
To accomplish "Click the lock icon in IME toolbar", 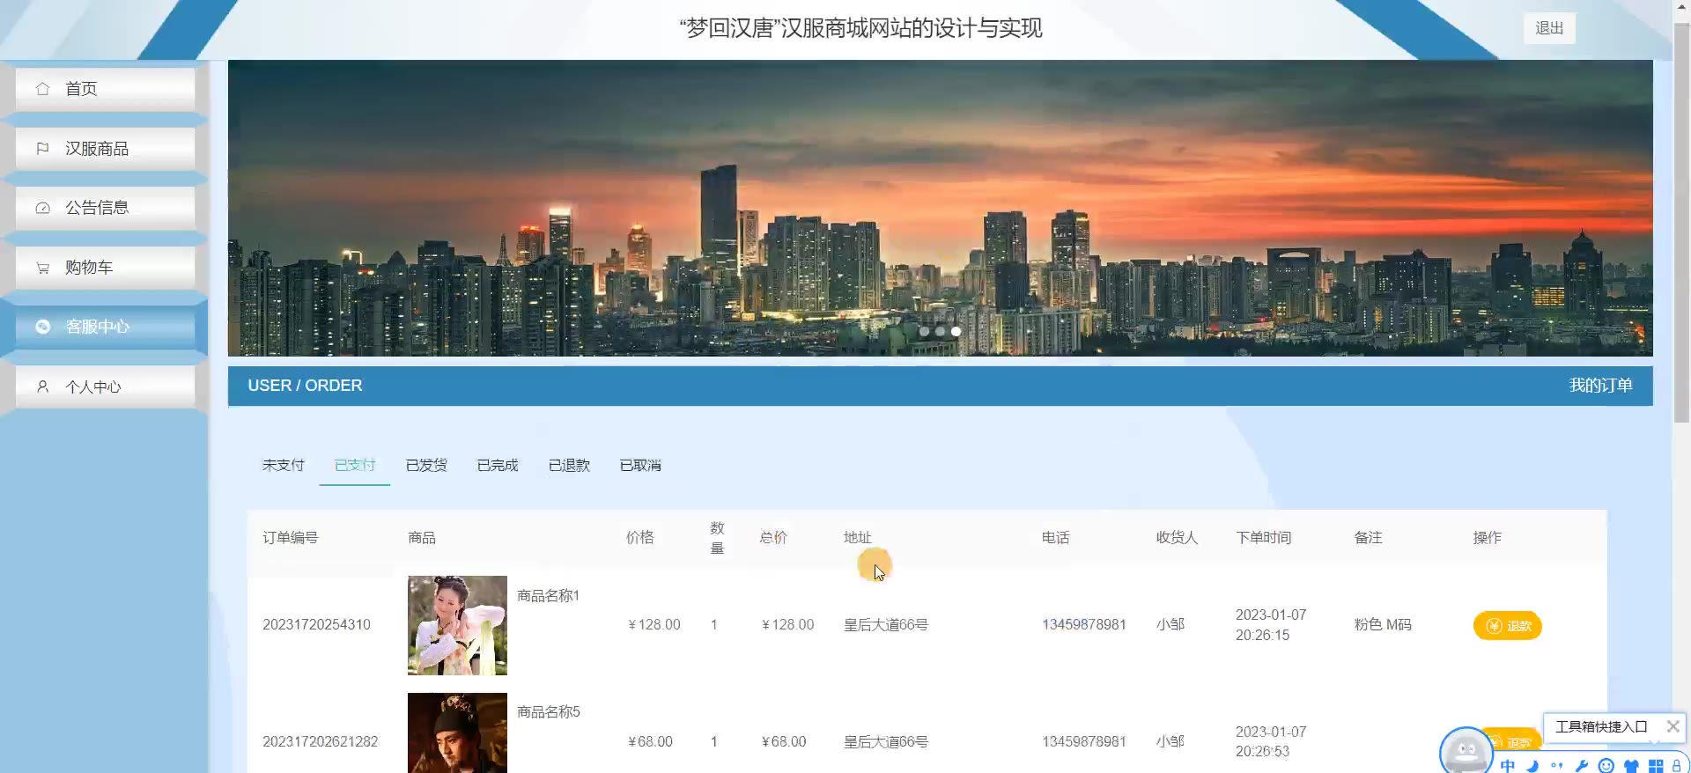I will pyautogui.click(x=1676, y=765).
